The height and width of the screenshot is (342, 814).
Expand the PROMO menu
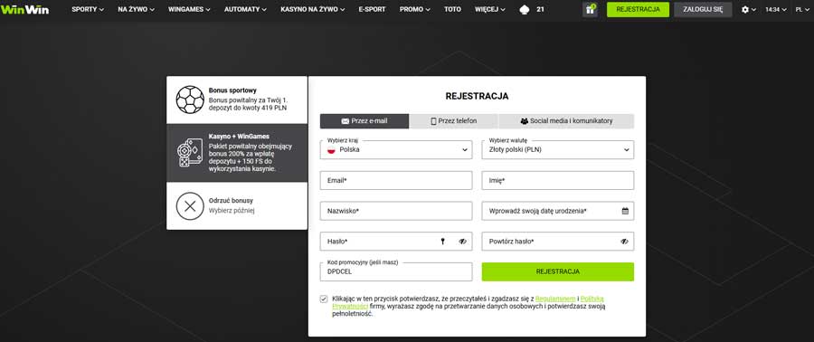[415, 9]
